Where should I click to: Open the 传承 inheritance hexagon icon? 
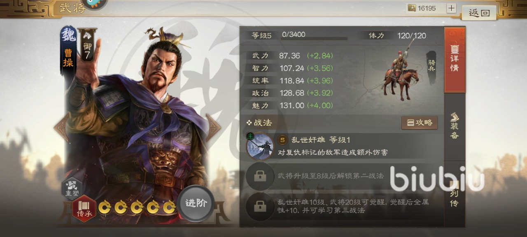click(x=84, y=208)
